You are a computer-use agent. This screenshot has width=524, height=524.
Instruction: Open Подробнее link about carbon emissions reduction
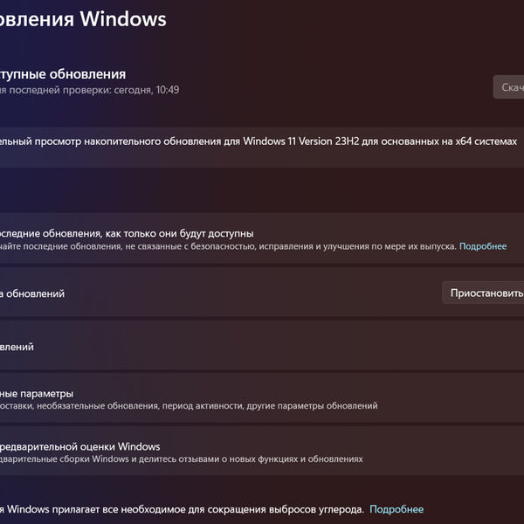396,509
